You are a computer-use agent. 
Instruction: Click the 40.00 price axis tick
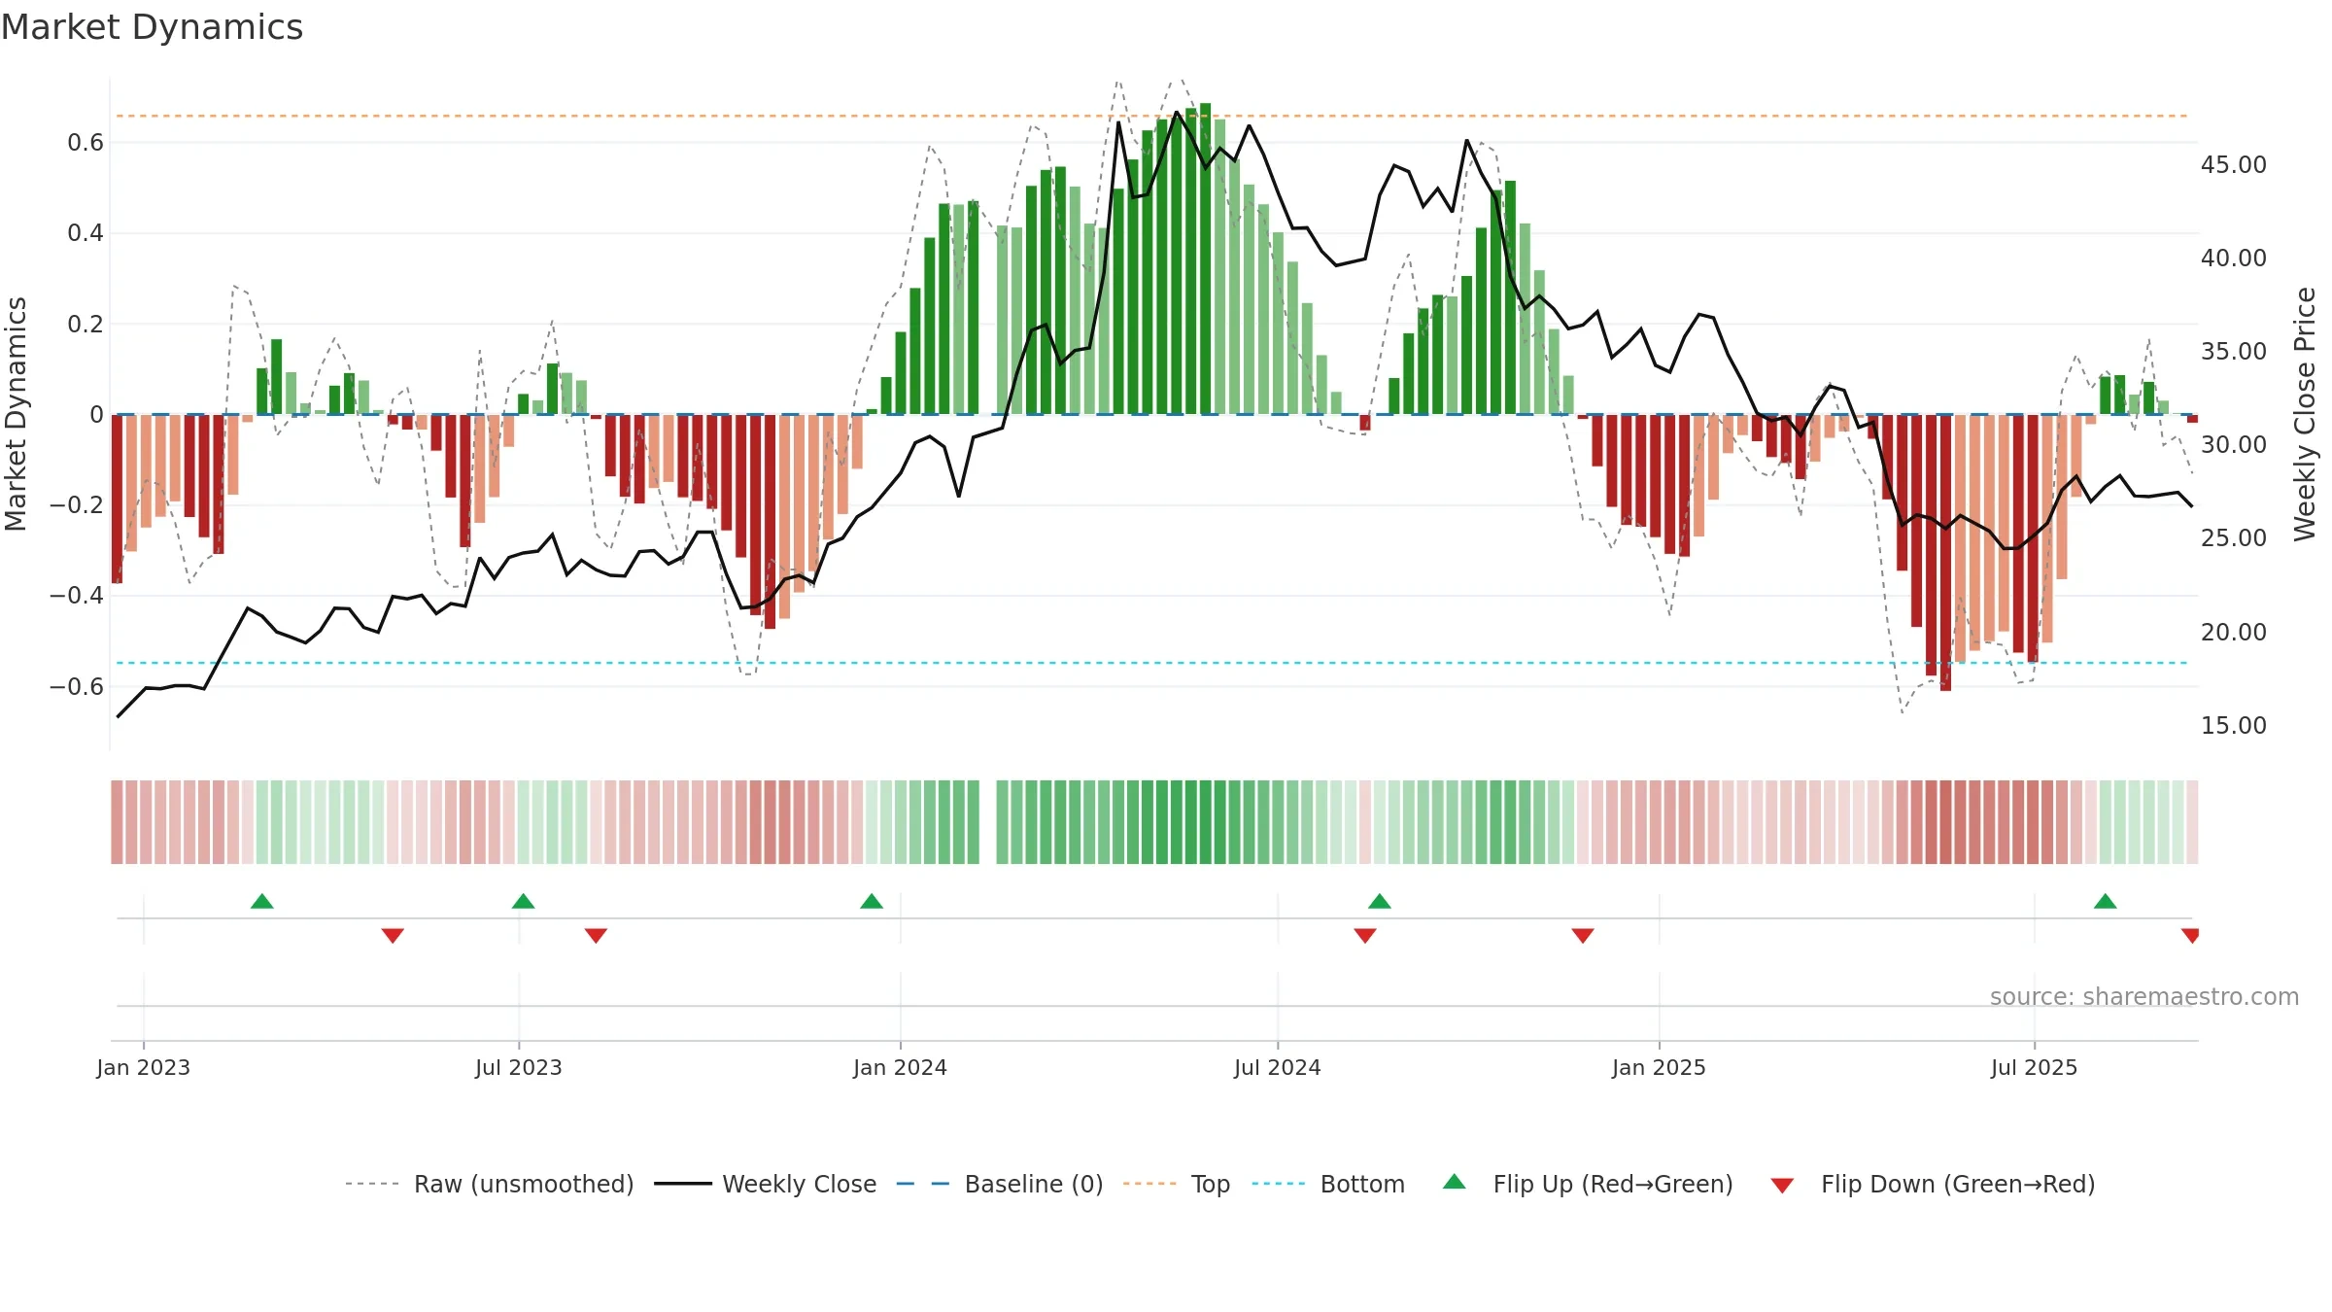click(2234, 259)
